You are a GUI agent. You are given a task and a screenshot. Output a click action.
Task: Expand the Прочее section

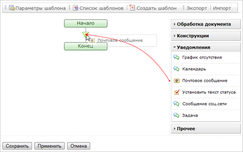(206, 129)
